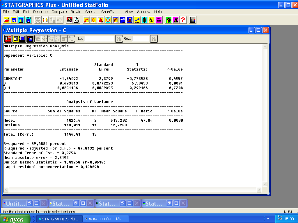The image size is (298, 223).
Task: Open the time series descriptive icon
Action: 123,20
